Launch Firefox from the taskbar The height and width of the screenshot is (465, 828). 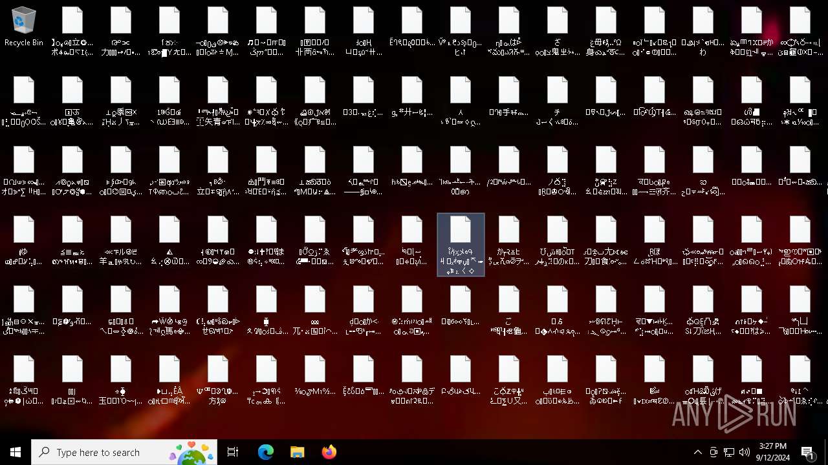point(329,452)
